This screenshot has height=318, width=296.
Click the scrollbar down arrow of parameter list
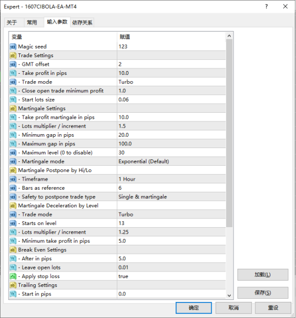229,296
